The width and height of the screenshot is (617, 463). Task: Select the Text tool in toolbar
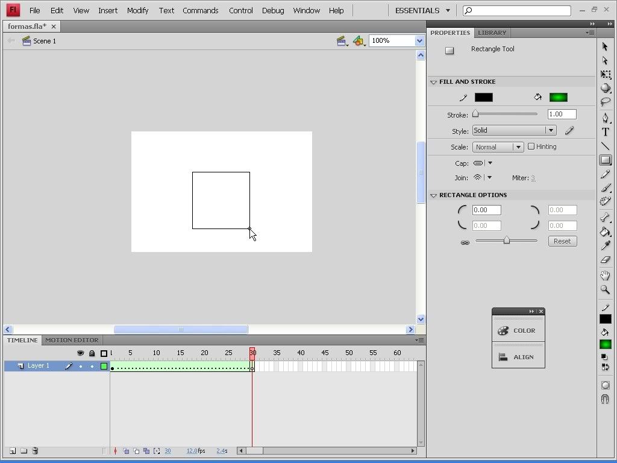[x=605, y=132]
